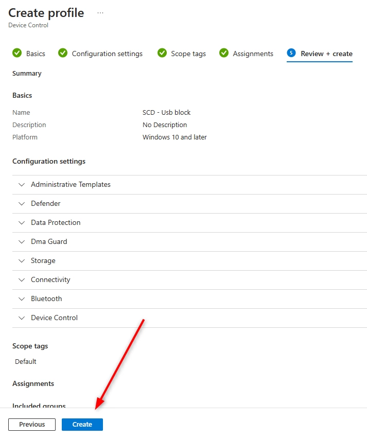Click the Defender section chevron icon
The image size is (367, 439).
21,204
